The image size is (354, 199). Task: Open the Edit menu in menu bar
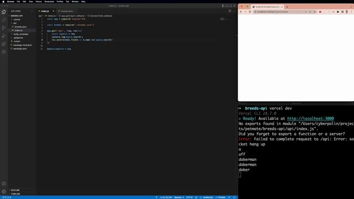click(24, 2)
